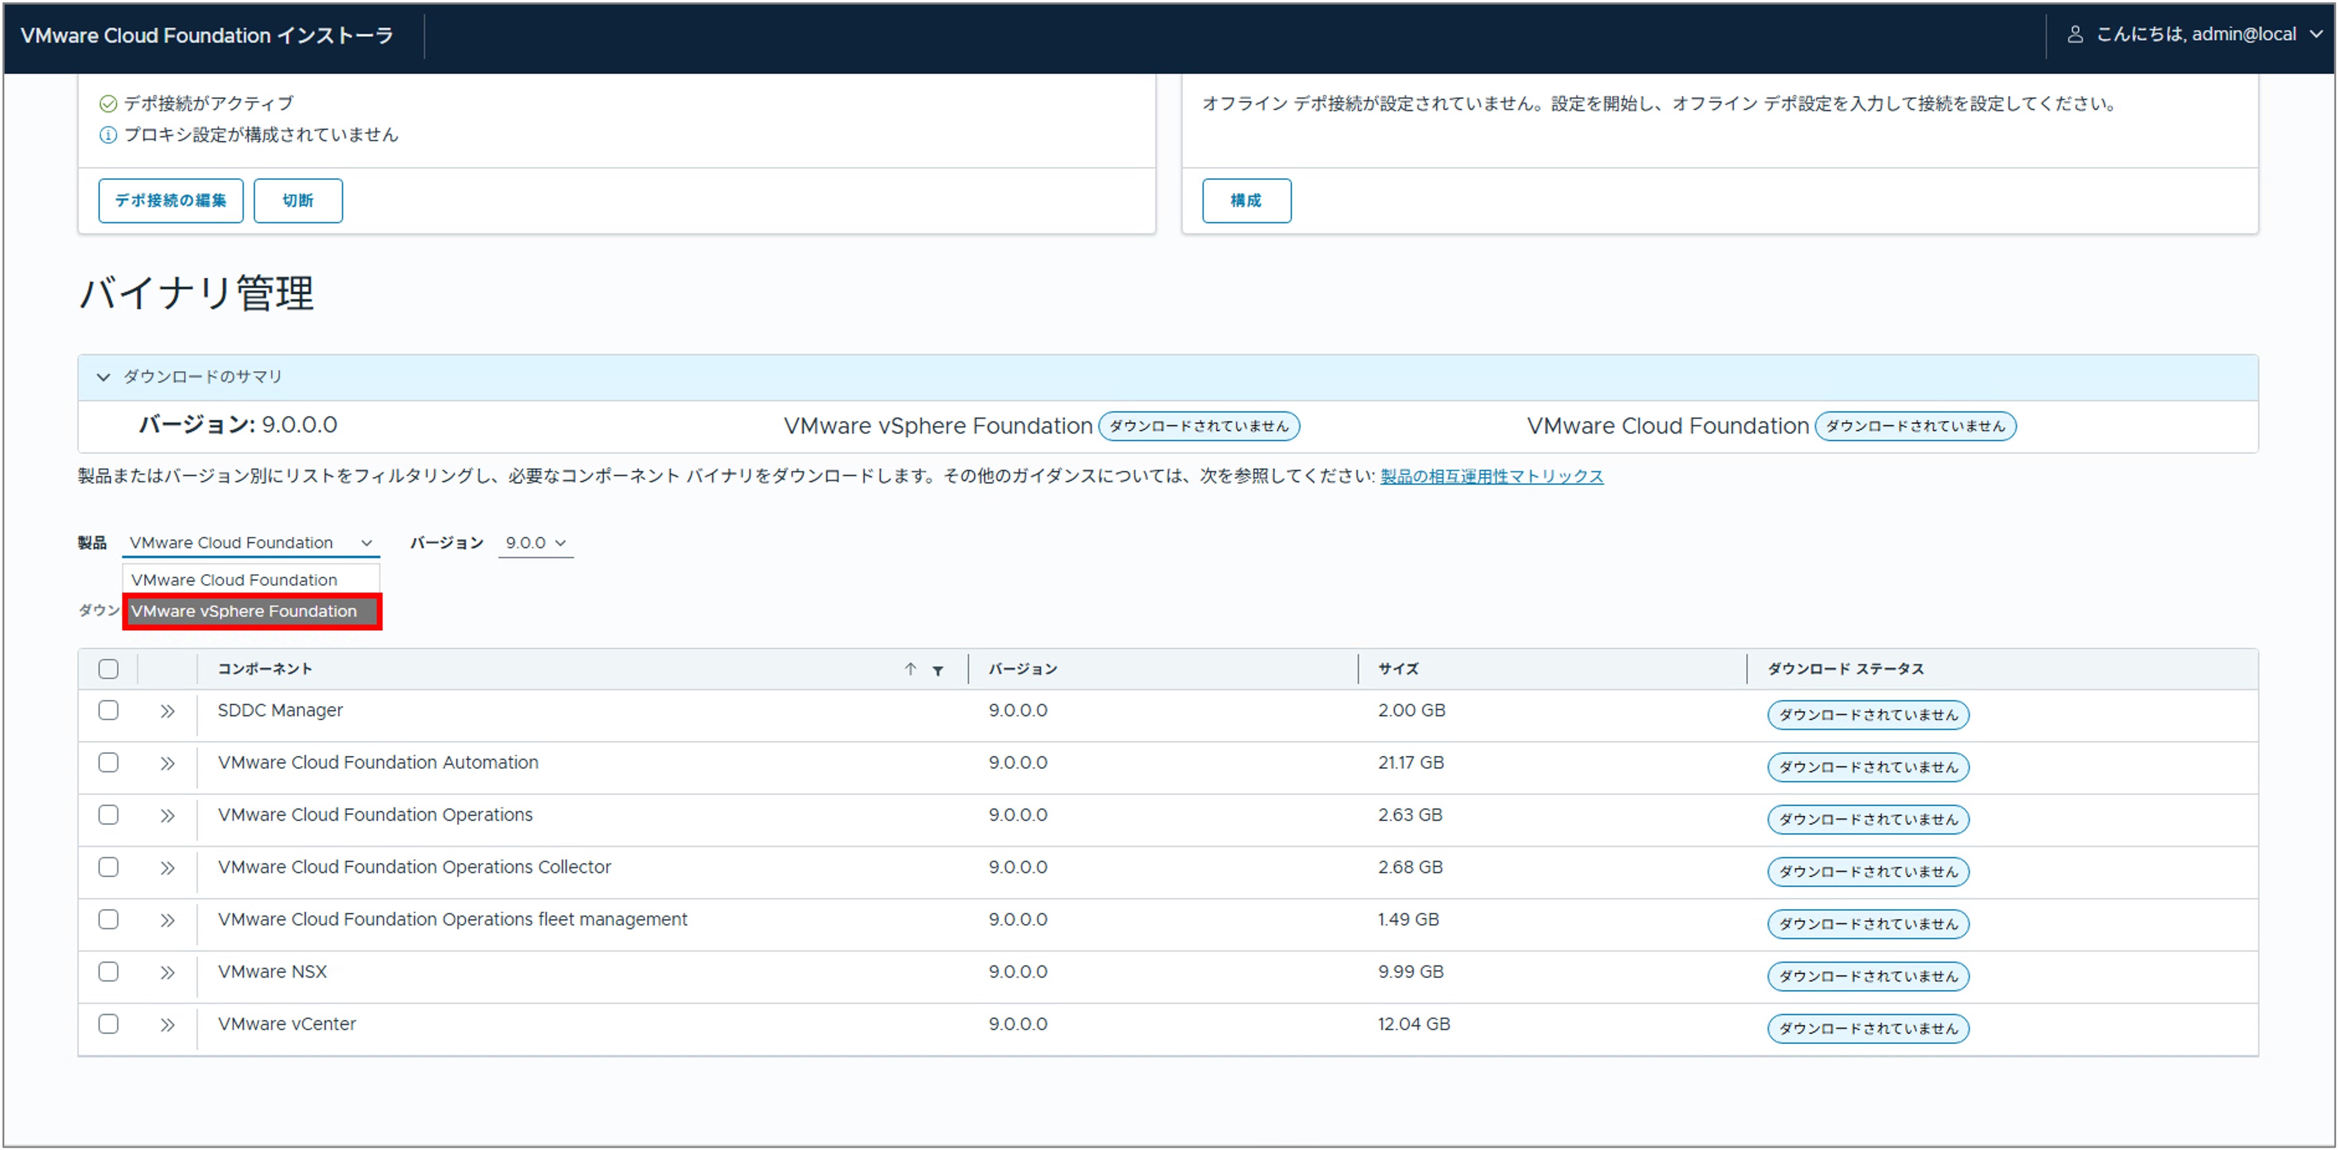Expand SDDC Manager row details
Image resolution: width=2338 pixels, height=1150 pixels.
[x=167, y=711]
